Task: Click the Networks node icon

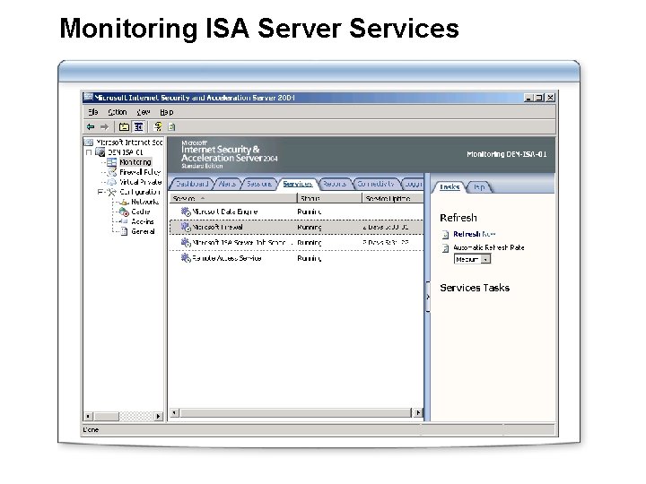Action: click(124, 202)
